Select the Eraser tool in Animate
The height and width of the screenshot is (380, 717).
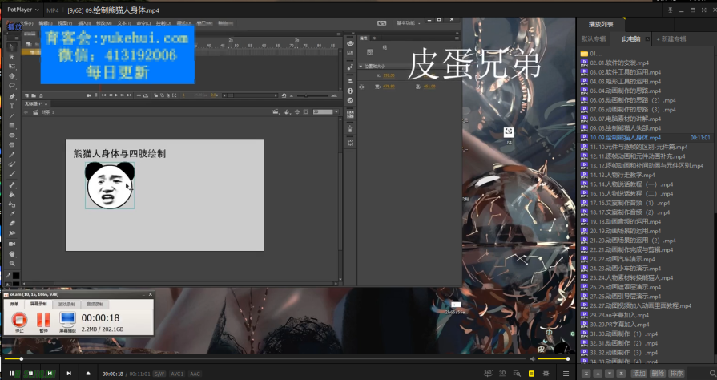(x=12, y=223)
